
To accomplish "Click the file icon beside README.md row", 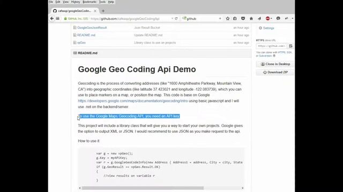I will tap(75, 35).
